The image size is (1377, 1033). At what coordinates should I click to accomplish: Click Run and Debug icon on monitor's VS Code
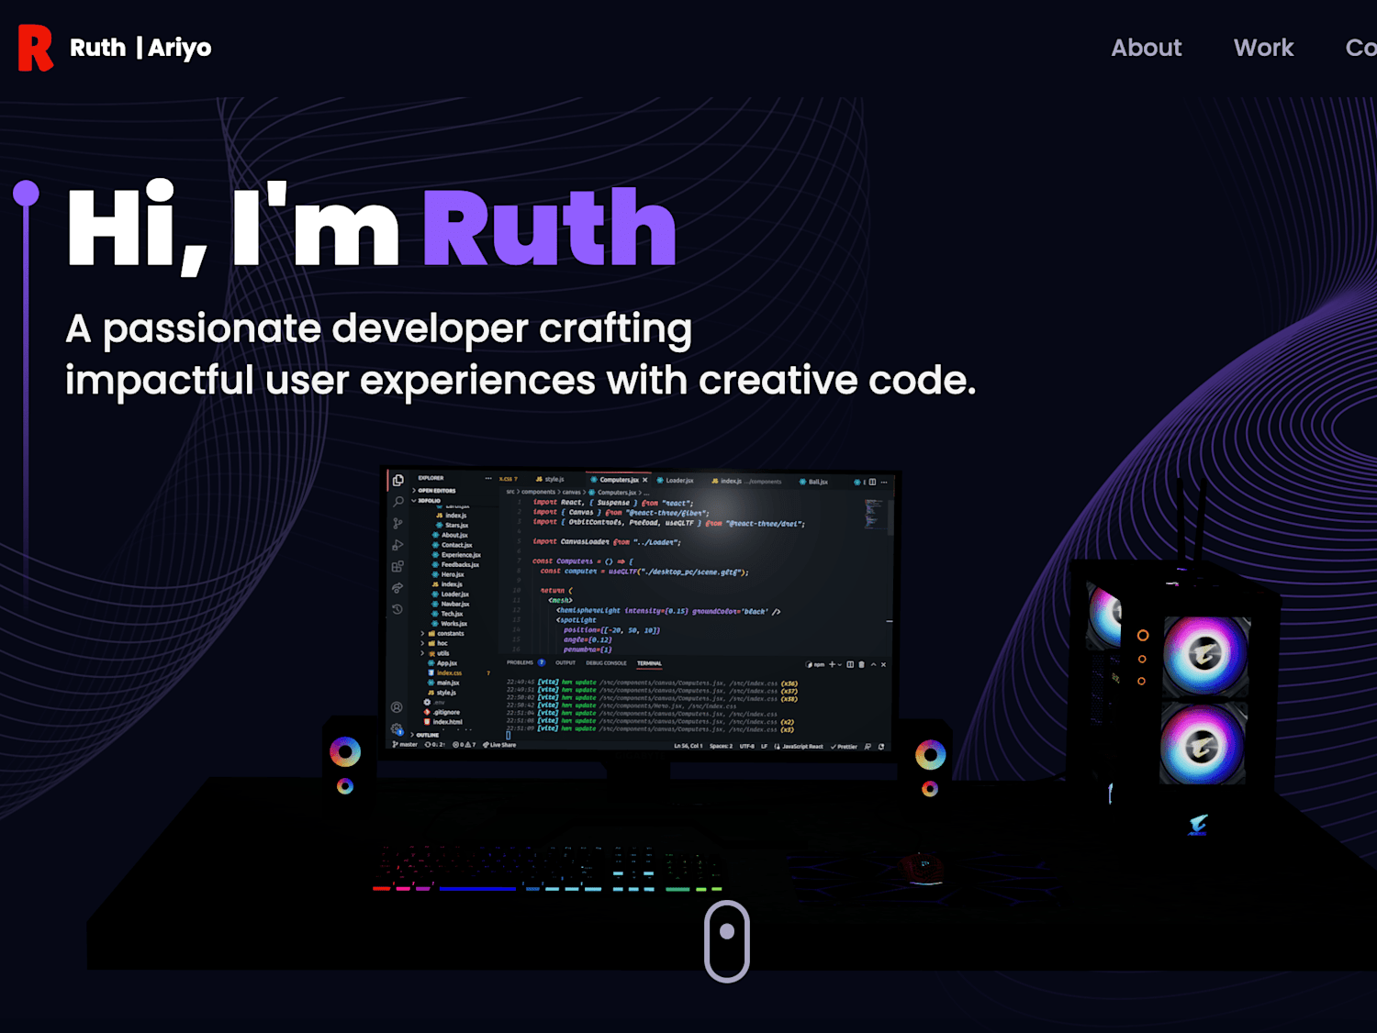[x=397, y=544]
